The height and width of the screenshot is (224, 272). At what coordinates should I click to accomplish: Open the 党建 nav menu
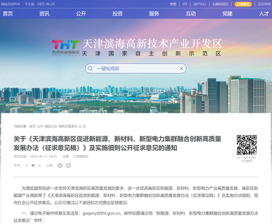228,14
